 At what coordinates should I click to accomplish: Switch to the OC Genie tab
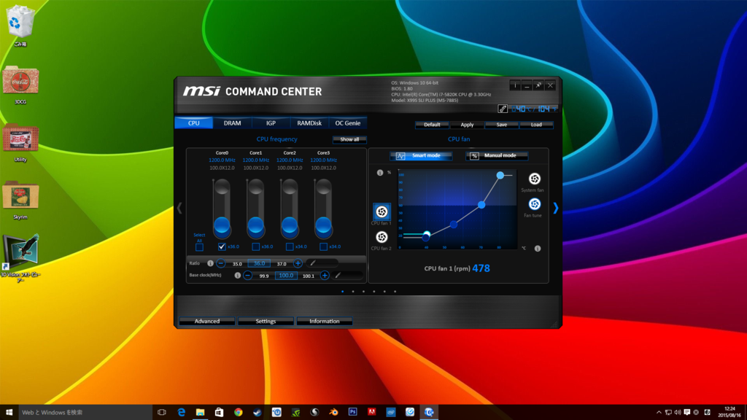point(348,122)
